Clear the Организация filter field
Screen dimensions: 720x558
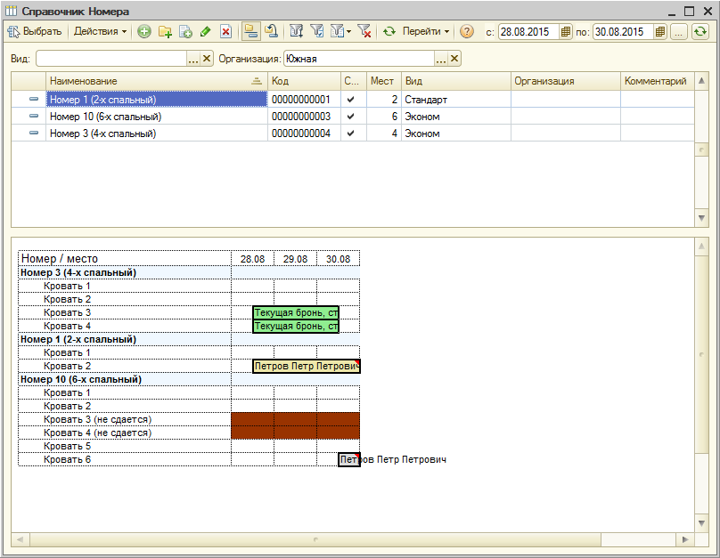[454, 59]
